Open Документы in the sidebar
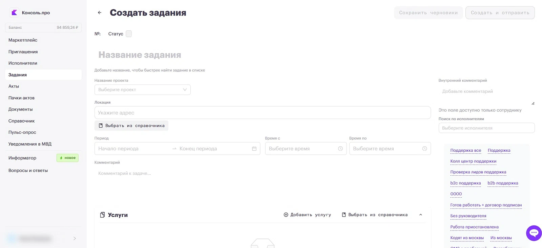The width and height of the screenshot is (542, 248). [x=43, y=109]
